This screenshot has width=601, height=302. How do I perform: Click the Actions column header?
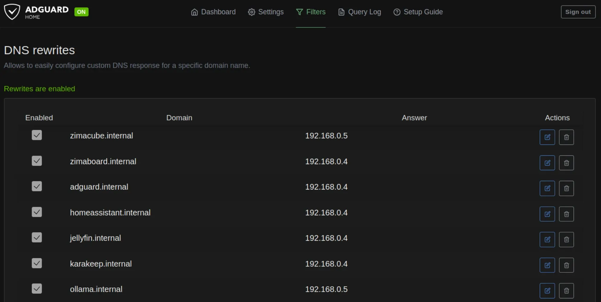tap(557, 118)
